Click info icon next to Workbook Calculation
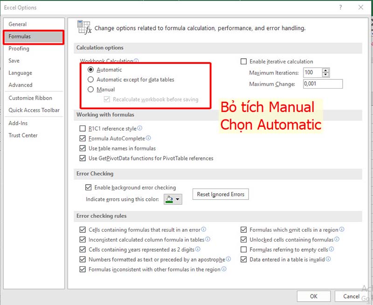The width and height of the screenshot is (373, 305). [136, 61]
